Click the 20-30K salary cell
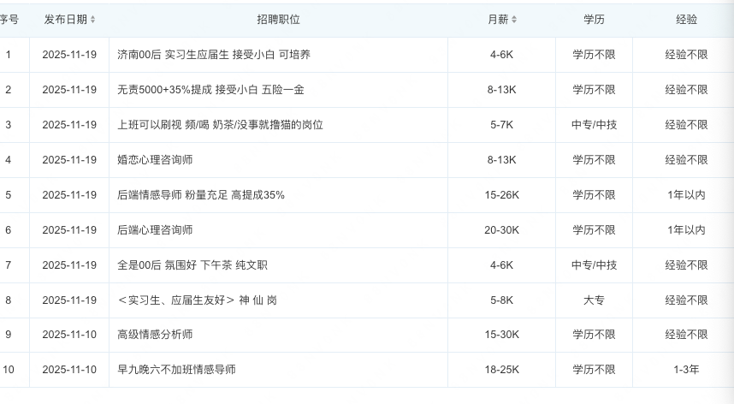The image size is (734, 404). [x=501, y=230]
